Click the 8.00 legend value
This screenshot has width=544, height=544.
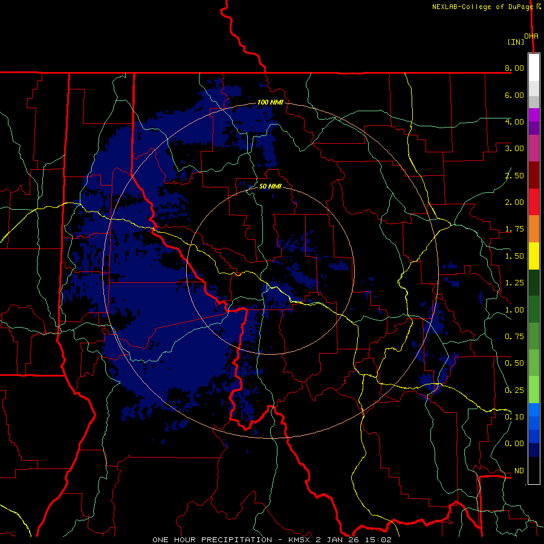[514, 68]
